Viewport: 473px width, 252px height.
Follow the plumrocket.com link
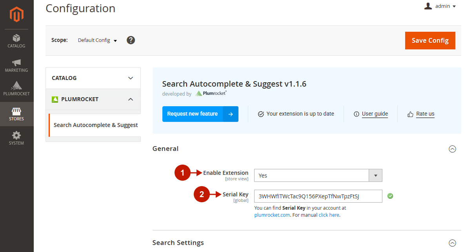click(272, 215)
